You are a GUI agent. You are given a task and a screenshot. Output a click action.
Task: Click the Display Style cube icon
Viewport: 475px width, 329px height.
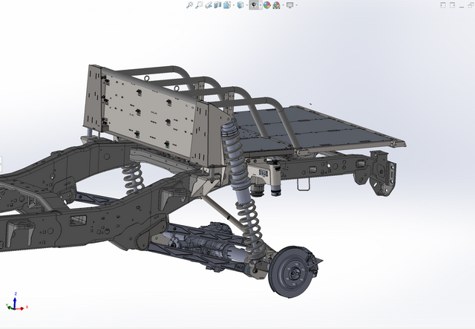coord(240,4)
